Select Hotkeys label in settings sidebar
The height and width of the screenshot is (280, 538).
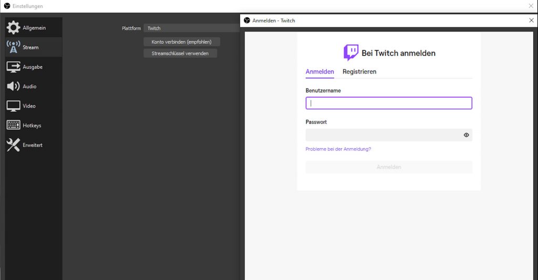[32, 126]
